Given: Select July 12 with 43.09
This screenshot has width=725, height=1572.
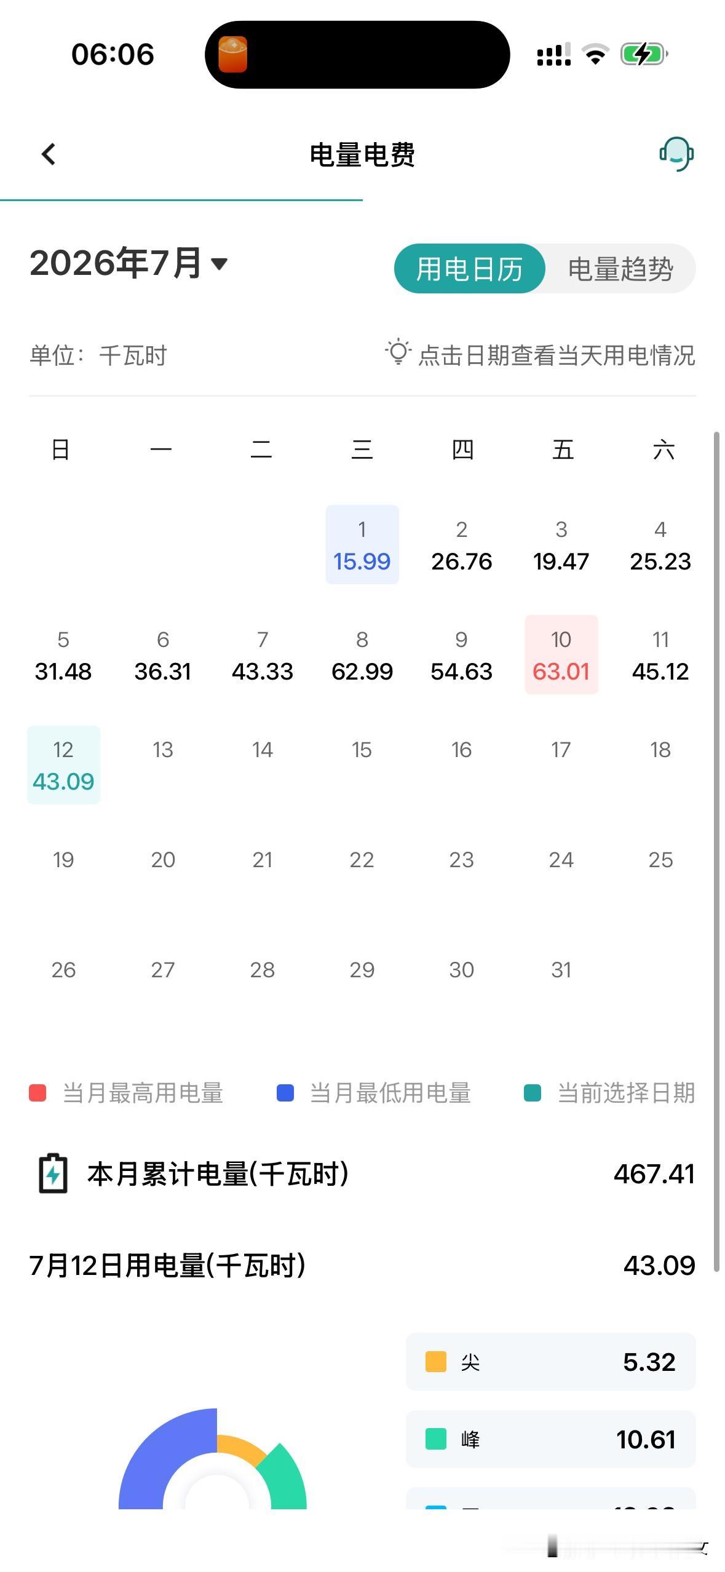Looking at the screenshot, I should point(63,764).
